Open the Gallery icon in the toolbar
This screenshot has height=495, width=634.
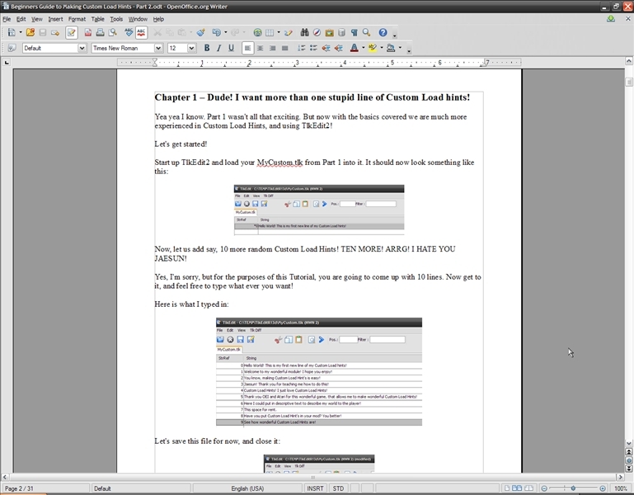[329, 33]
